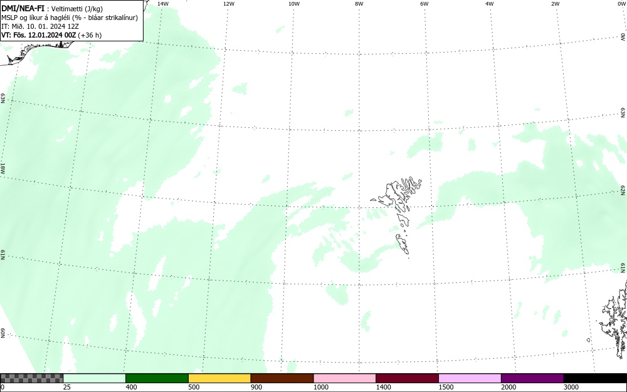Click the '2W' longitude label
The image size is (627, 392).
click(x=555, y=4)
